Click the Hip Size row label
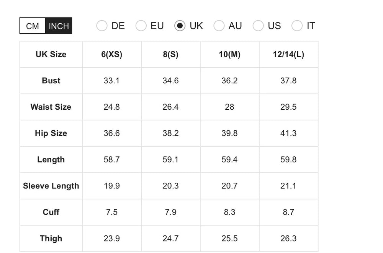Viewport: 383px width, 253px height. pos(51,133)
